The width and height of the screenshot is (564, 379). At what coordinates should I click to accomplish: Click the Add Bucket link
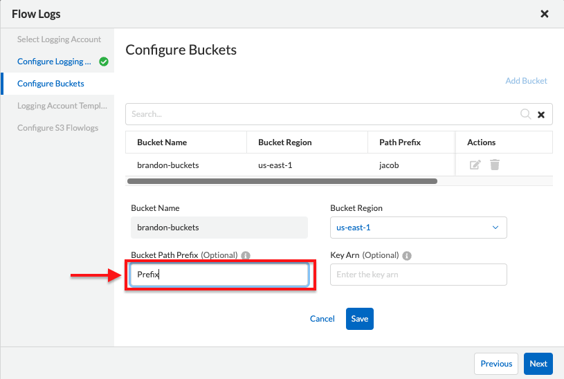[x=526, y=81]
